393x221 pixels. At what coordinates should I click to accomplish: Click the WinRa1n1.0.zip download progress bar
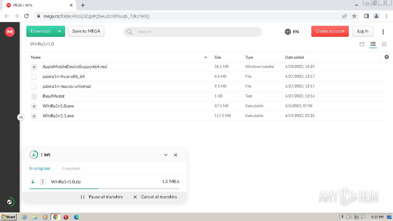(104, 188)
